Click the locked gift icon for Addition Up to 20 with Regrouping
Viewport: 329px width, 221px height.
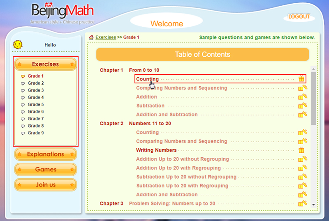coord(303,168)
